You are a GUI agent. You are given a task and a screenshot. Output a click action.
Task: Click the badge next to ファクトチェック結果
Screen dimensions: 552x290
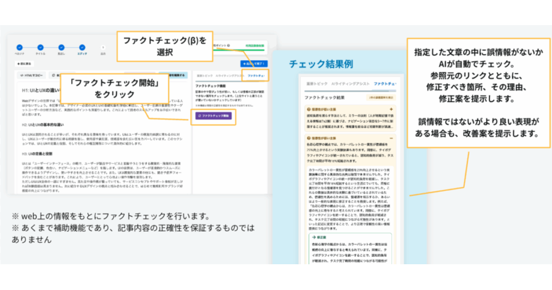click(x=380, y=97)
